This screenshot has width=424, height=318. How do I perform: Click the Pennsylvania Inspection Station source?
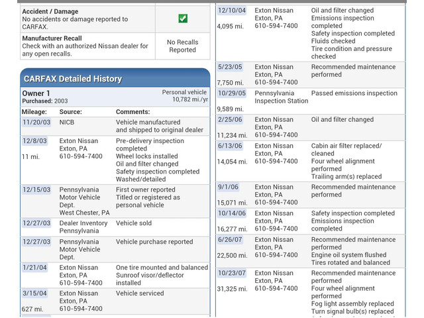(x=282, y=97)
